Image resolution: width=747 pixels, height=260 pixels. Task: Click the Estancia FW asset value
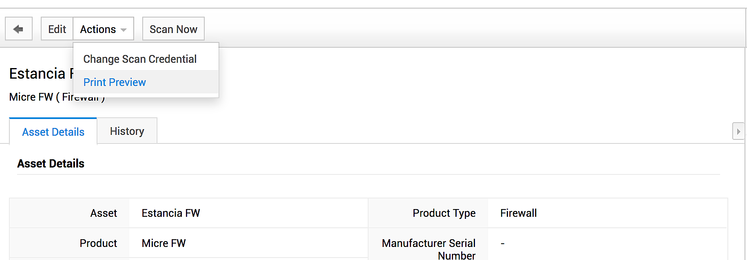pos(171,213)
